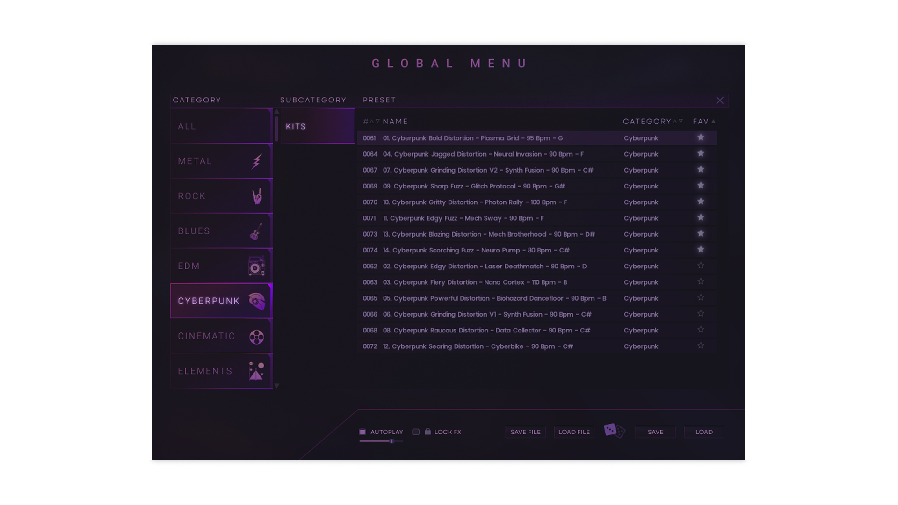Sort presets by FAV column arrow
The width and height of the screenshot is (898, 505).
click(713, 122)
